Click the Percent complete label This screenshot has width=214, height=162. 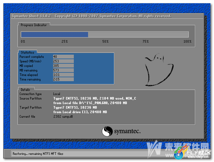[32, 57]
